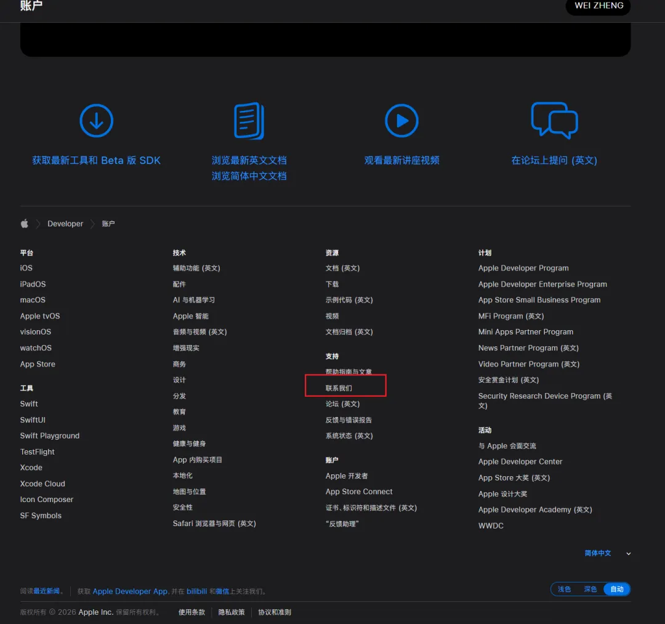Open 浏览最新英文文档 link

tap(249, 160)
